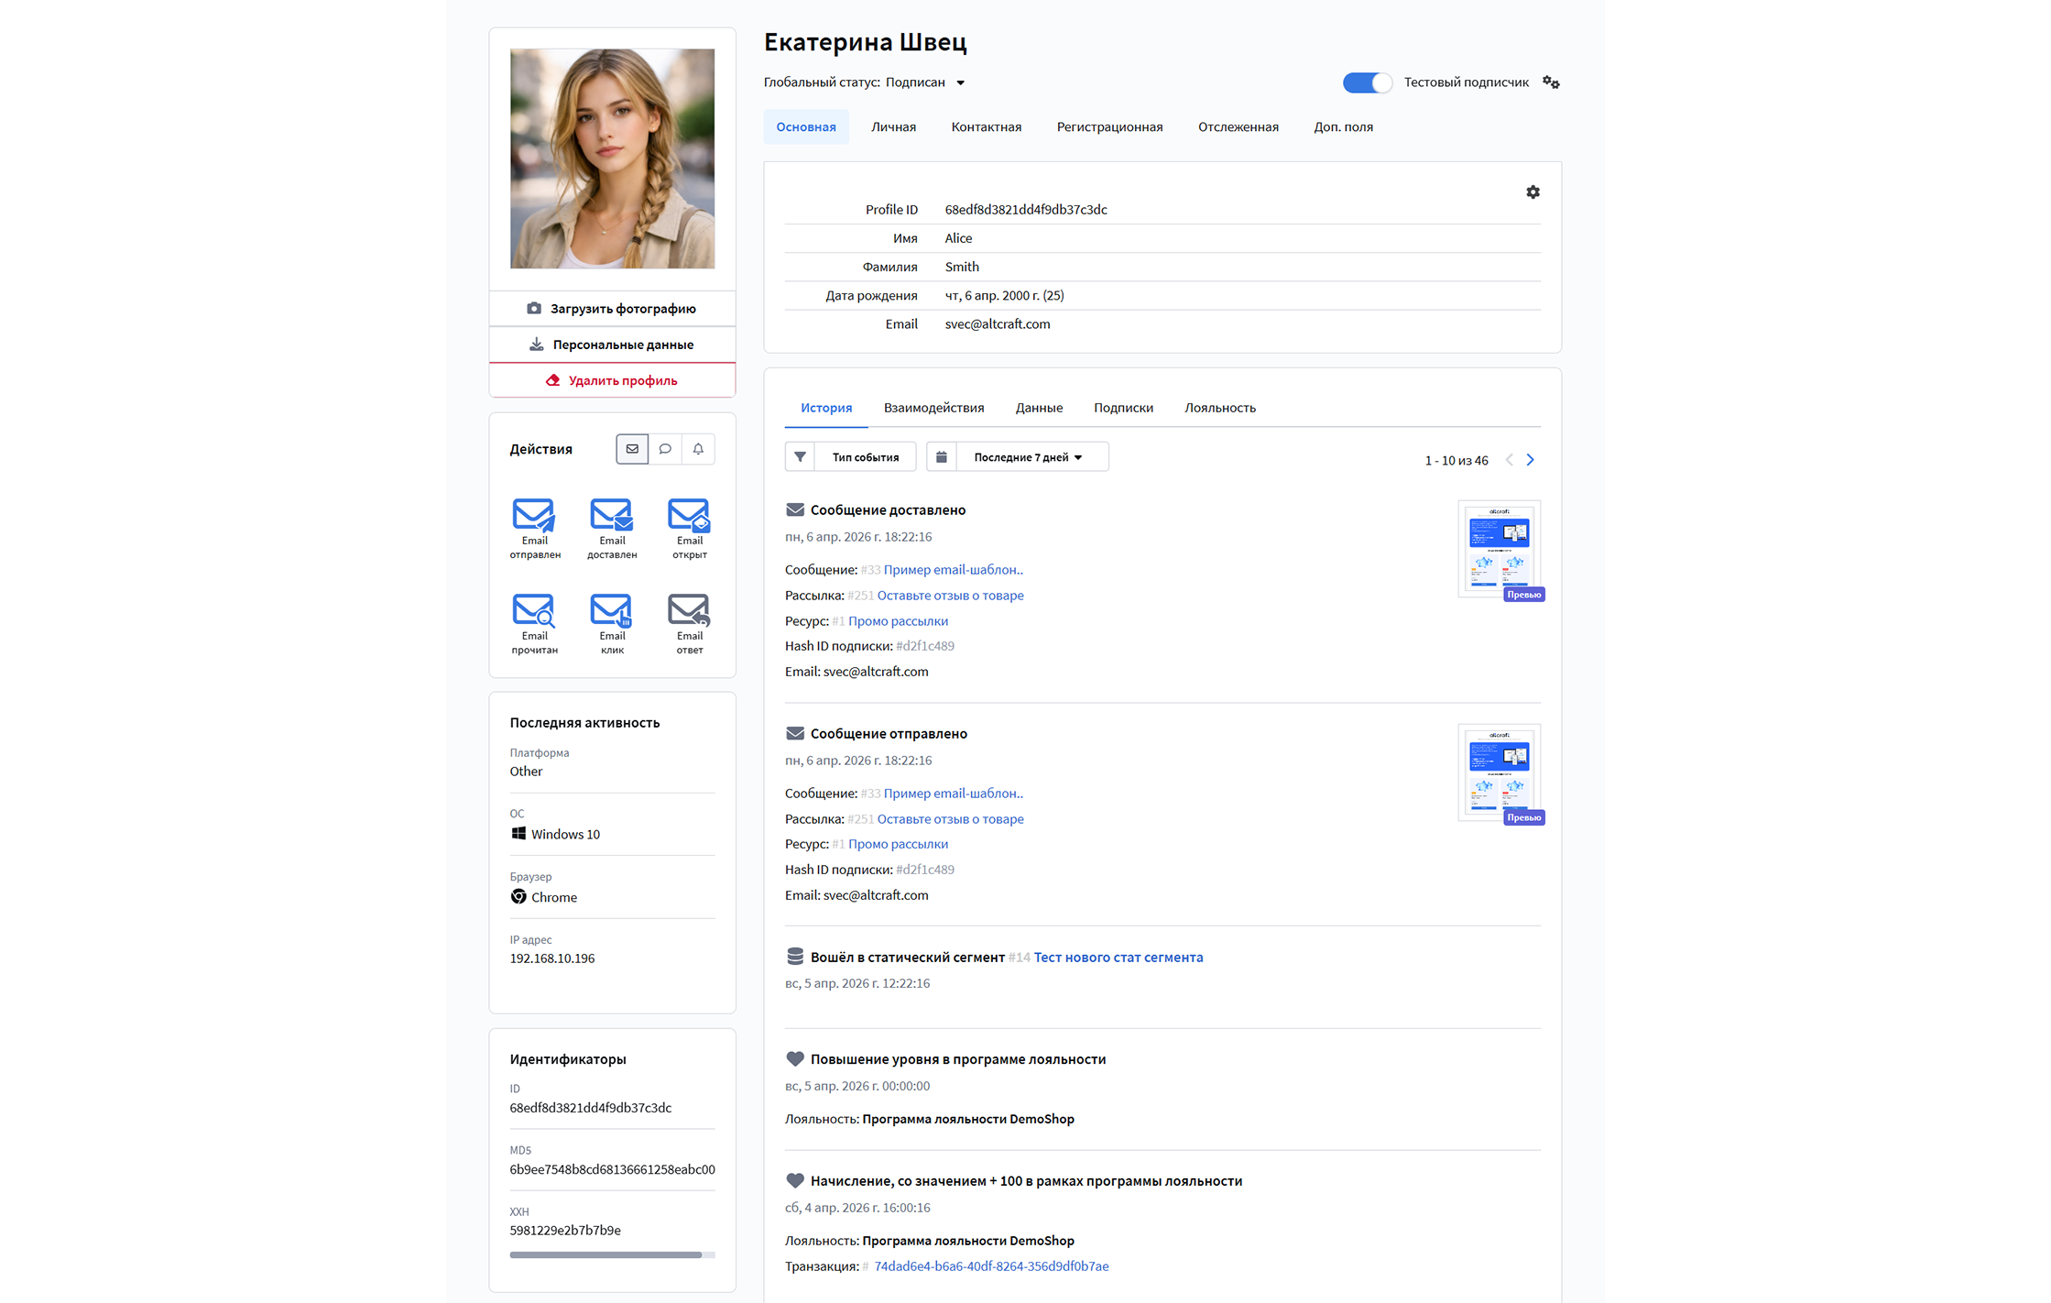Open preview thumbnail of delivered message
The width and height of the screenshot is (2051, 1303).
(1499, 549)
